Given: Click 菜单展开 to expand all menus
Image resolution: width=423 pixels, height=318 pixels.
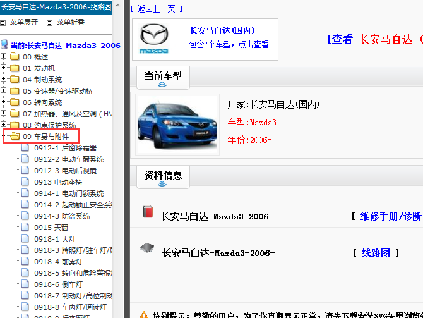Looking at the screenshot, I should [24, 22].
